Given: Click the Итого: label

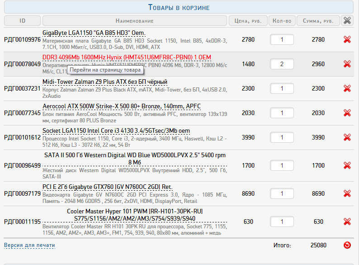Looking at the screenshot, I should coord(282,245).
